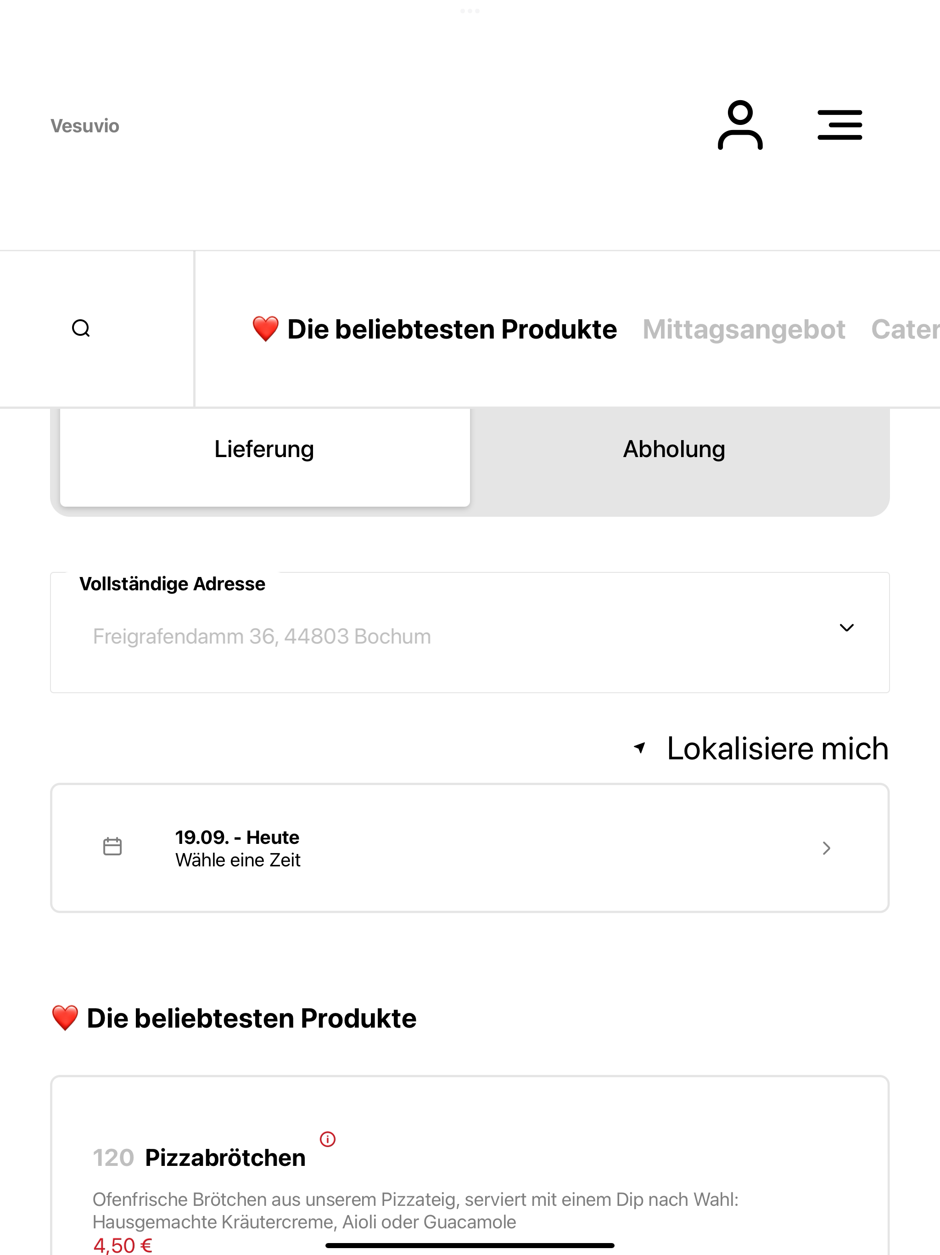Click the red heart in category tab
Viewport: 940px width, 1255px height.
265,329
